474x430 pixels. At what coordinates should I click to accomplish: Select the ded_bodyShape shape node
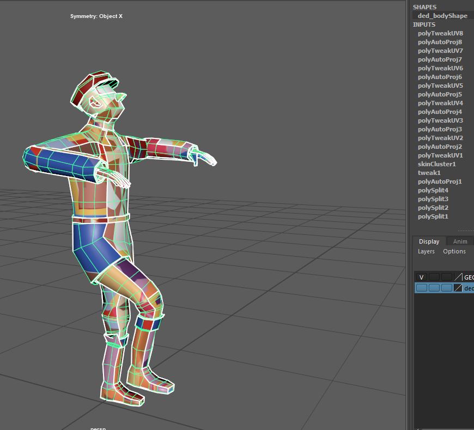click(x=442, y=16)
